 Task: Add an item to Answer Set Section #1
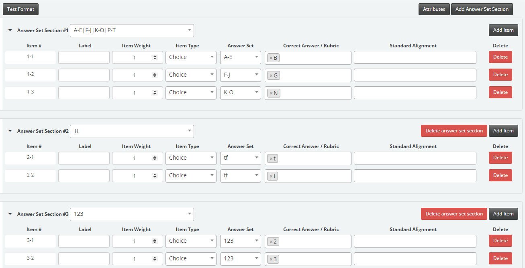(503, 30)
